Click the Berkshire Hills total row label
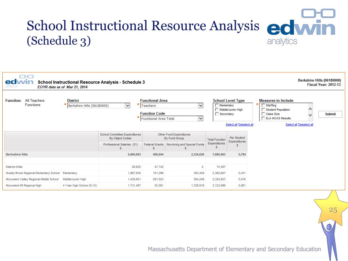 [17, 155]
